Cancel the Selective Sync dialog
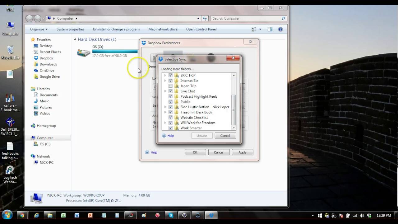 click(x=225, y=136)
